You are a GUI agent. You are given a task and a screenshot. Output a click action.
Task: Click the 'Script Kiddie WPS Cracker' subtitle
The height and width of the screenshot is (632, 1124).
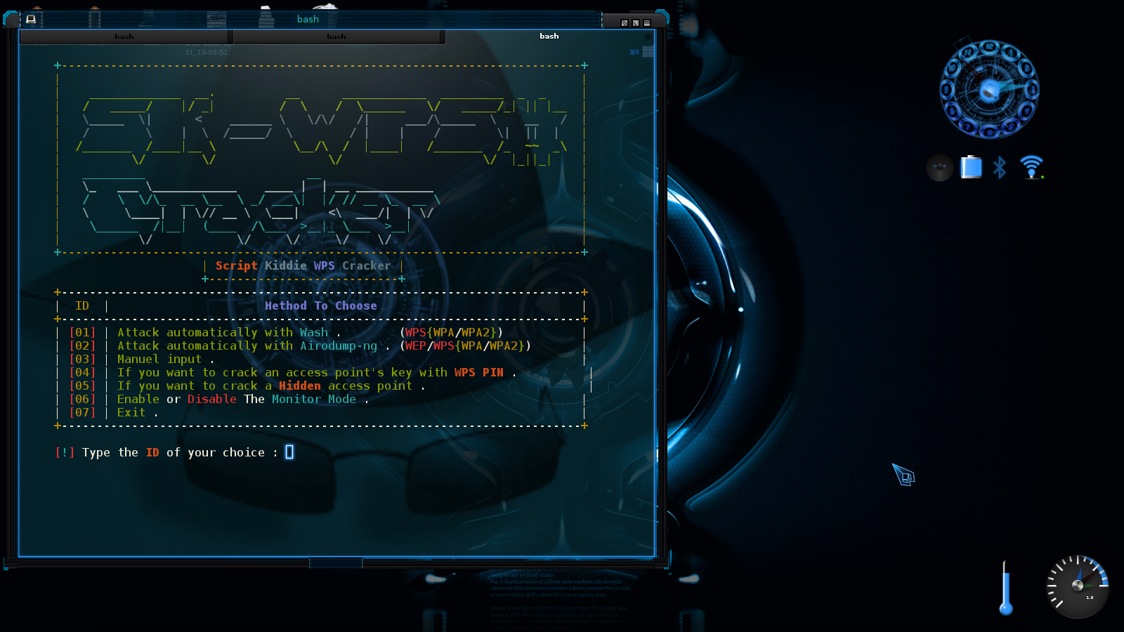pyautogui.click(x=303, y=266)
